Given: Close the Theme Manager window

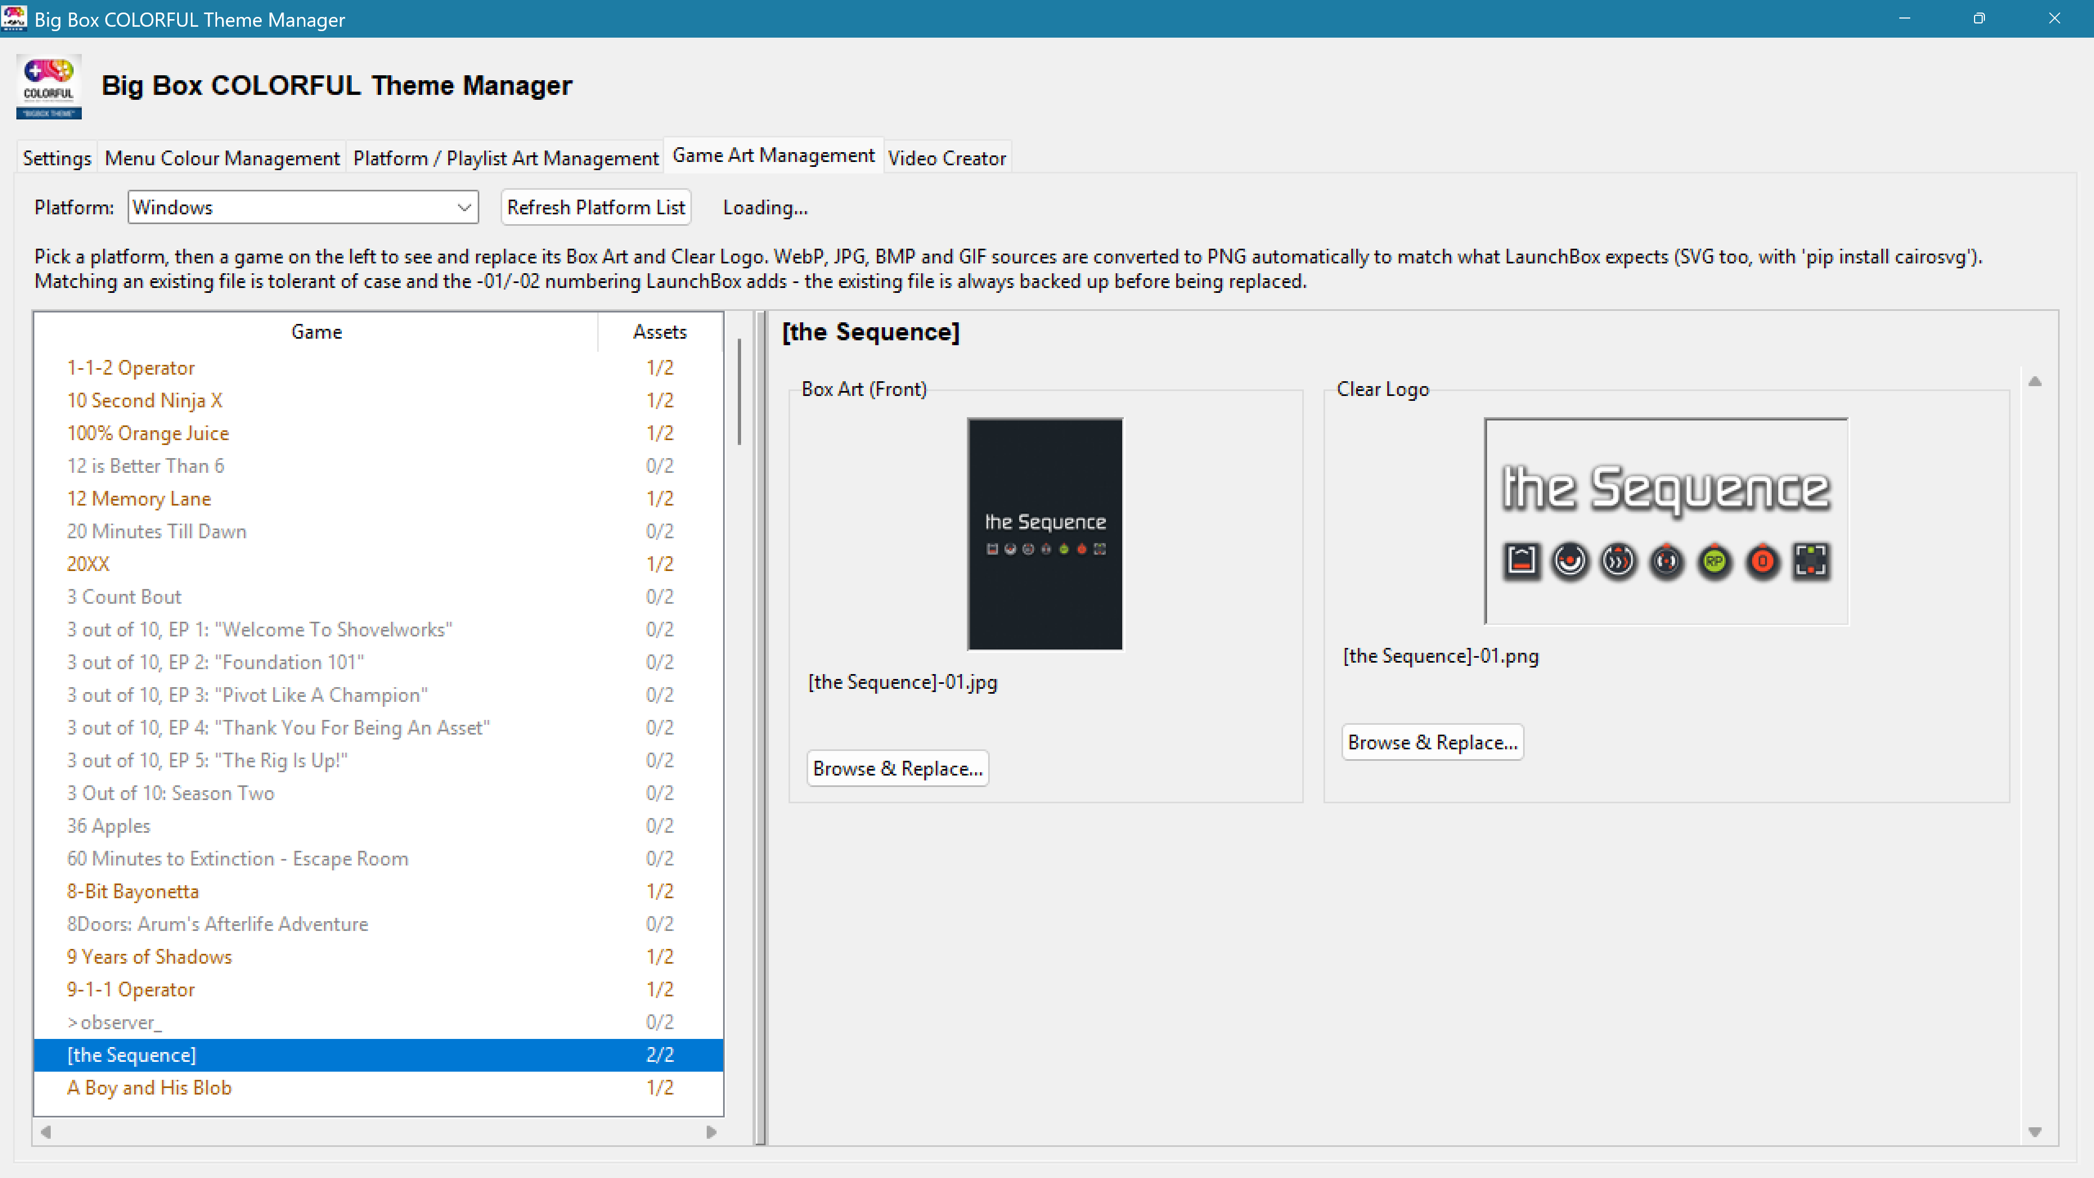Looking at the screenshot, I should (2054, 18).
